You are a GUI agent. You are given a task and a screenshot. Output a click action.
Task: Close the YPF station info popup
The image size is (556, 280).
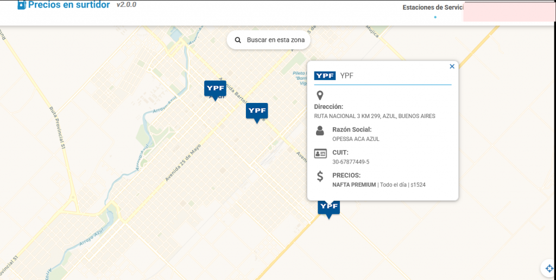(x=452, y=66)
